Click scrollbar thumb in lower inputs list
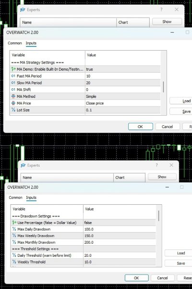192x289 pixels. tap(158, 216)
